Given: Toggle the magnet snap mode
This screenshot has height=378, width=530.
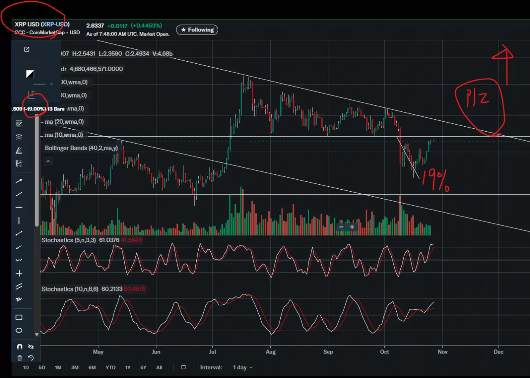Looking at the screenshot, I should point(19,347).
